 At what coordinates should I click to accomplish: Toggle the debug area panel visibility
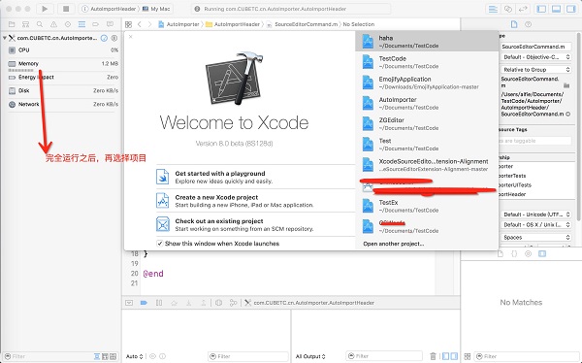coord(556,9)
